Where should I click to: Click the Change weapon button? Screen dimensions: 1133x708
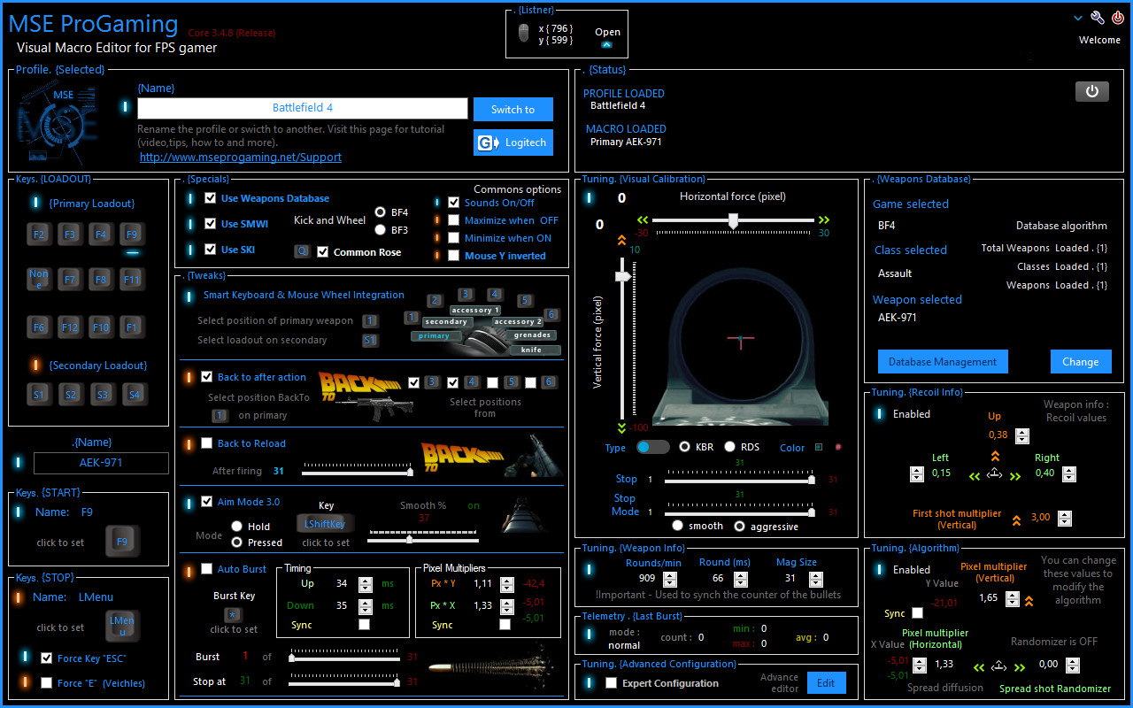pyautogui.click(x=1081, y=361)
